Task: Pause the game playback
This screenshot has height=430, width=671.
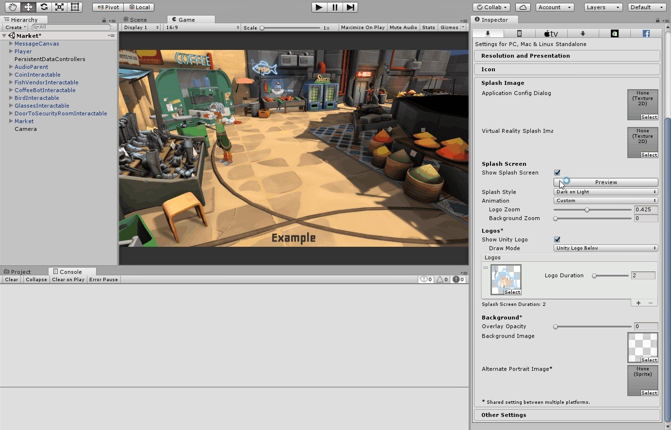Action: (335, 7)
